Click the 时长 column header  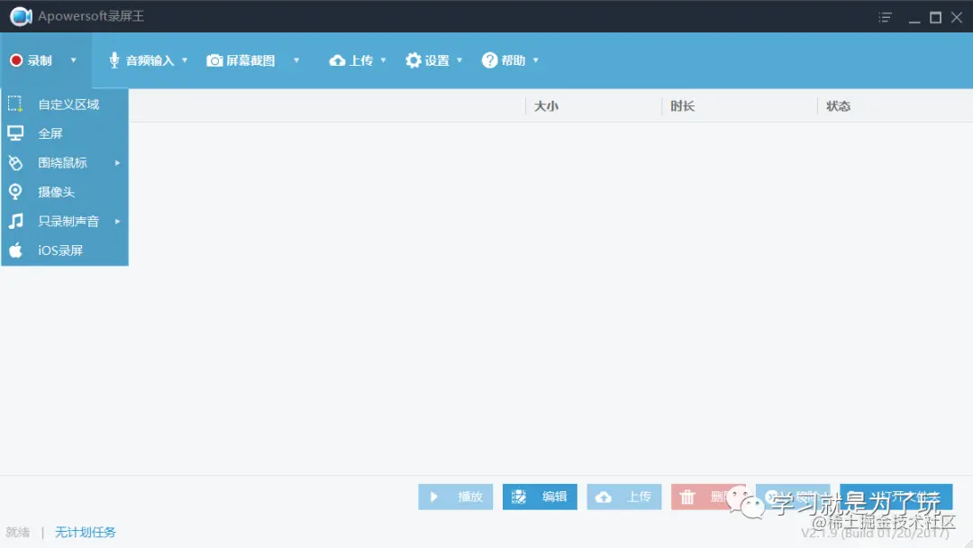[x=682, y=106]
